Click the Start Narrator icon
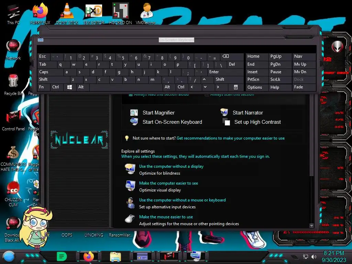This screenshot has height=264, width=352. pyautogui.click(x=224, y=112)
